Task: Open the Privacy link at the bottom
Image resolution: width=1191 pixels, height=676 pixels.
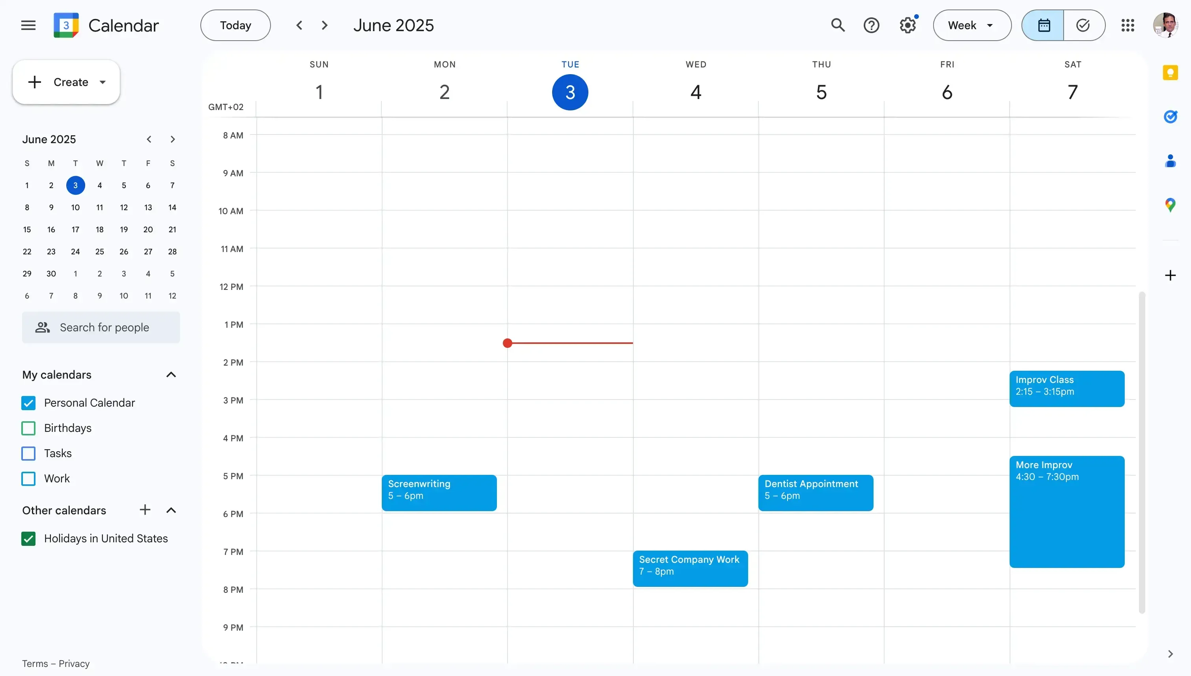Action: pyautogui.click(x=74, y=663)
